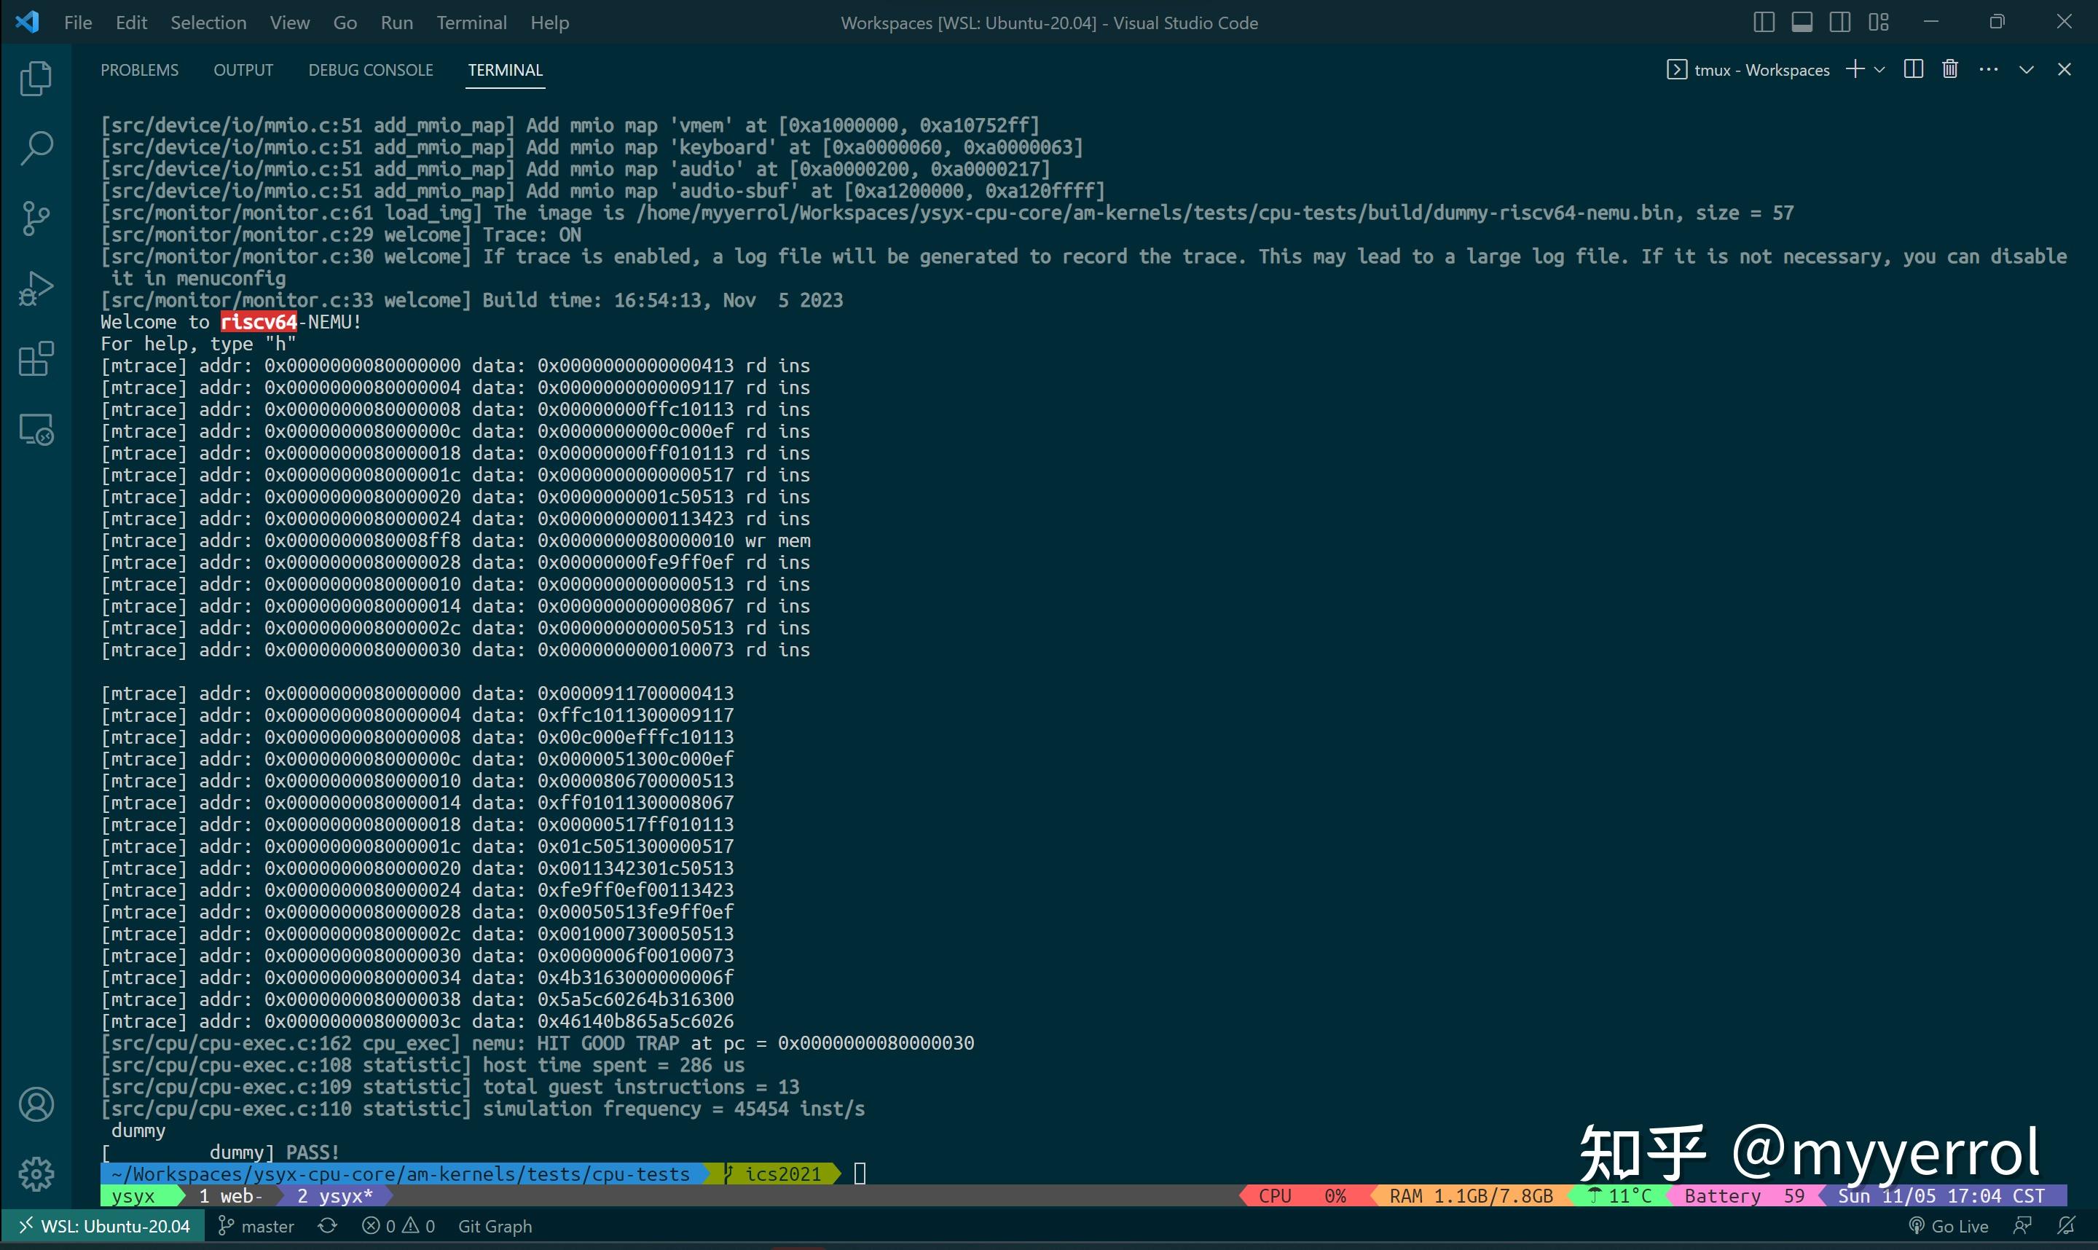2098x1250 pixels.
Task: Open the Extensions view
Action: (36, 359)
